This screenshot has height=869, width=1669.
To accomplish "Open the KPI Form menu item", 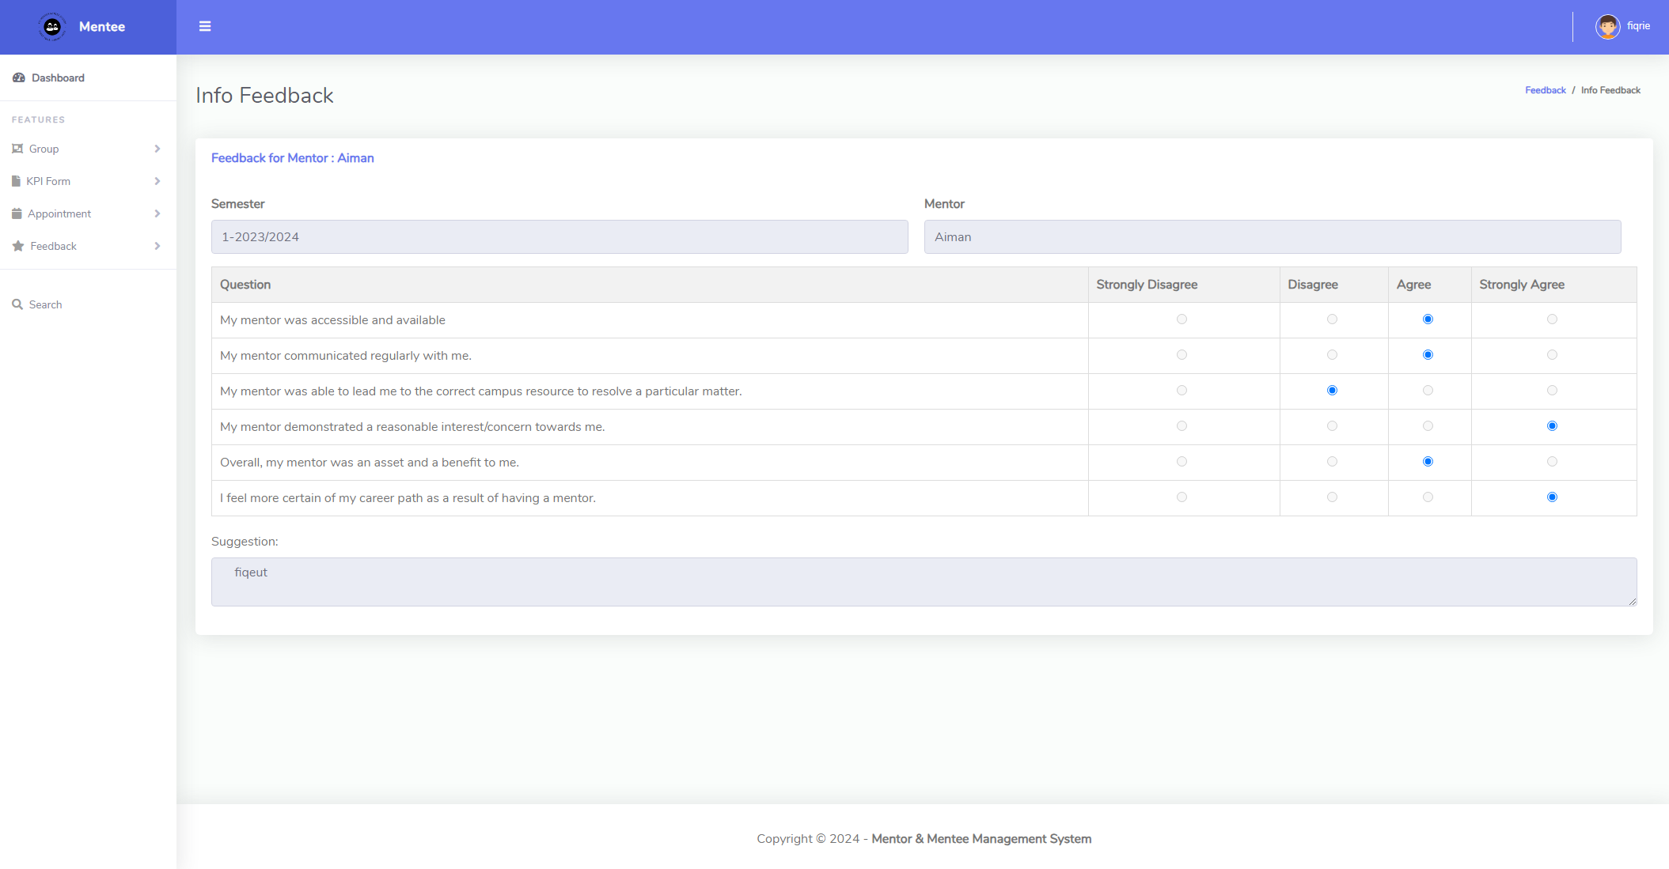I will pyautogui.click(x=48, y=181).
